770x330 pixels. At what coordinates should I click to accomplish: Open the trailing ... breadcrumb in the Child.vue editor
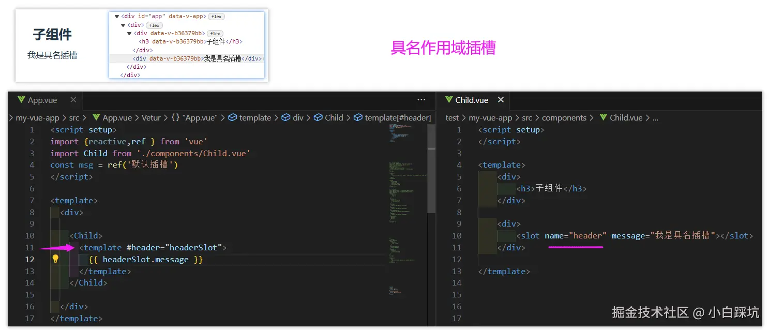(x=655, y=117)
